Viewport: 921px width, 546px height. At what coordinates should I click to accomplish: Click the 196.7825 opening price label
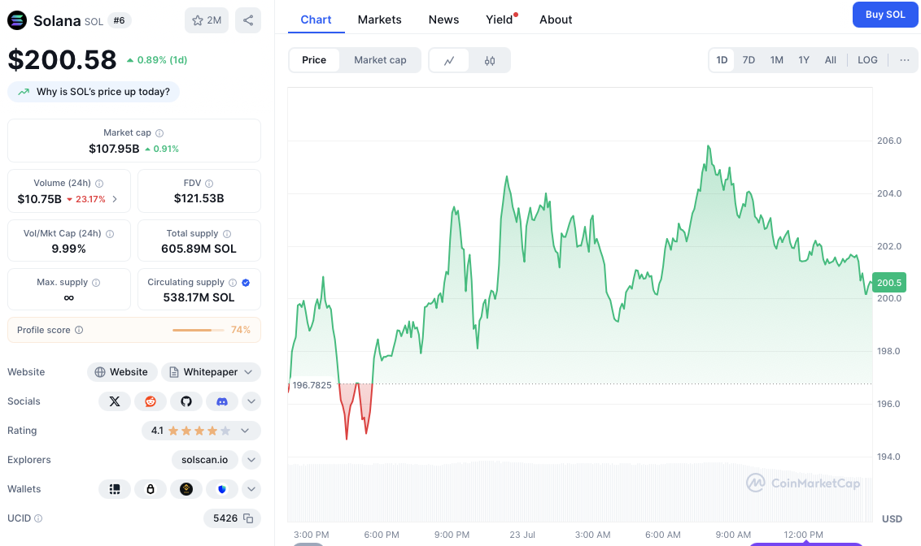312,385
